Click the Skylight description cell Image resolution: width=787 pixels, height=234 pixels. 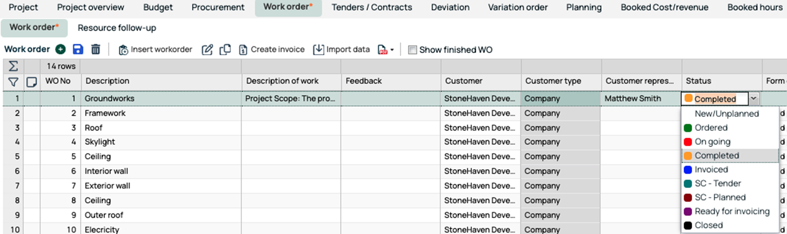coord(99,142)
